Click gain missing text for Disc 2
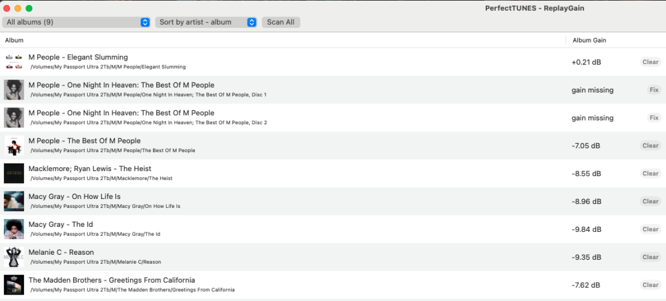 [x=592, y=118]
